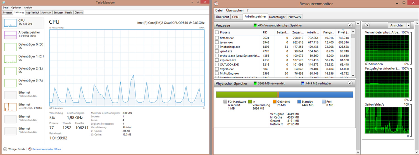
Task: Collapse the graphs pane with arrow button
Action: click(367, 25)
